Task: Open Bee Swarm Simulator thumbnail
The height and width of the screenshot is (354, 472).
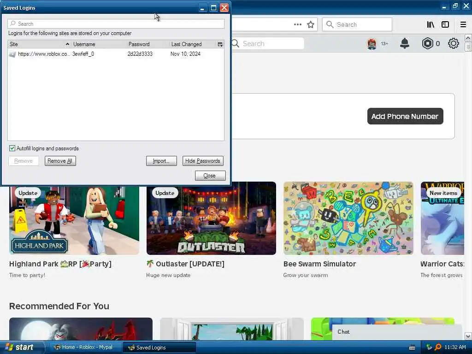Action: pyautogui.click(x=348, y=218)
